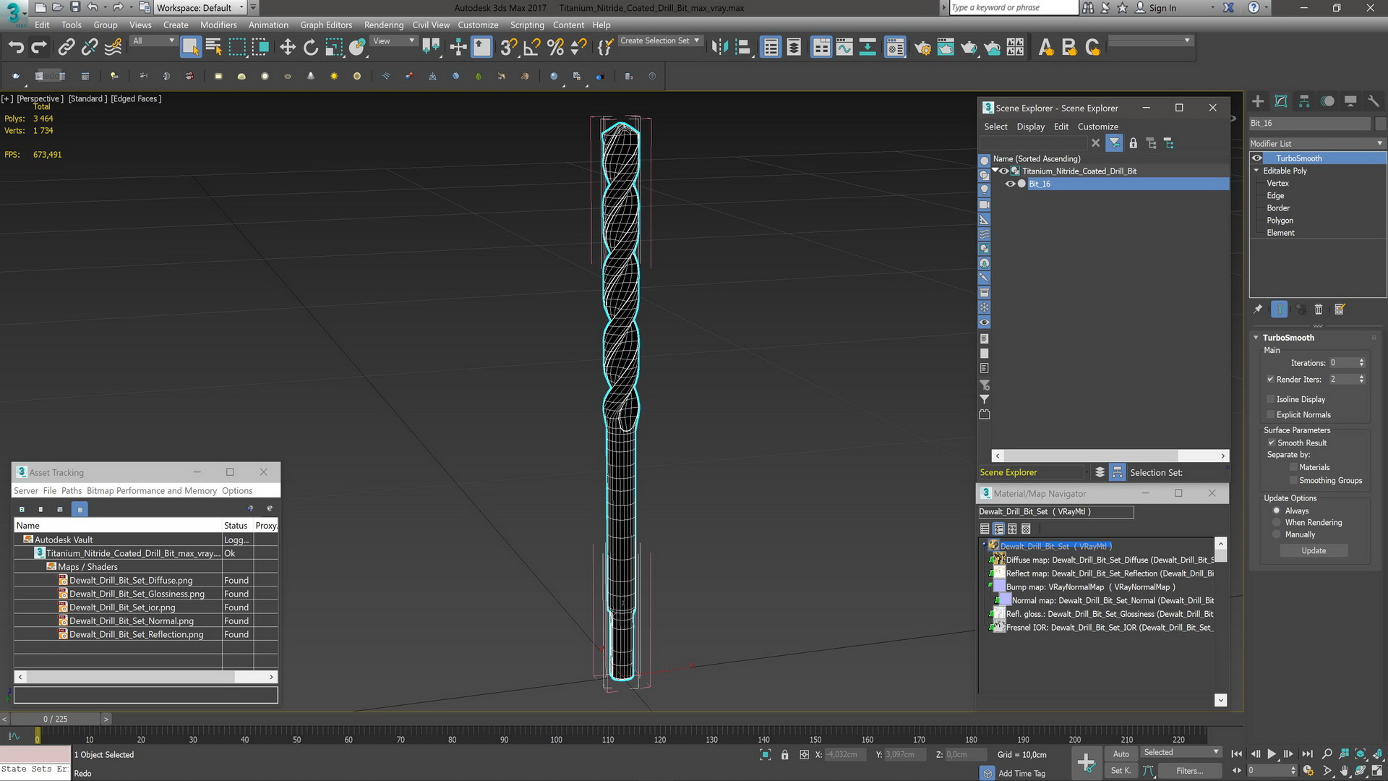The width and height of the screenshot is (1388, 781).
Task: Collapse Editable Poly sub-object tree
Action: point(1256,171)
